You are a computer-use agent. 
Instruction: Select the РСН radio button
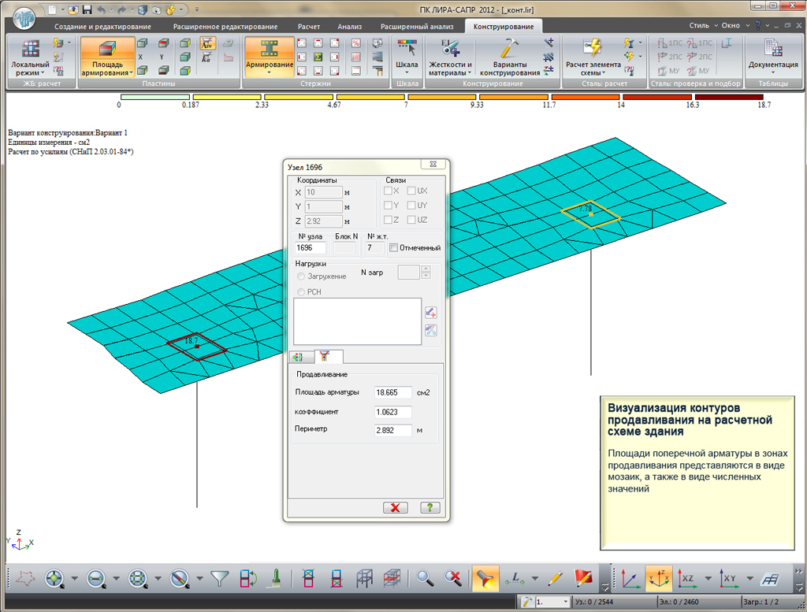(301, 292)
